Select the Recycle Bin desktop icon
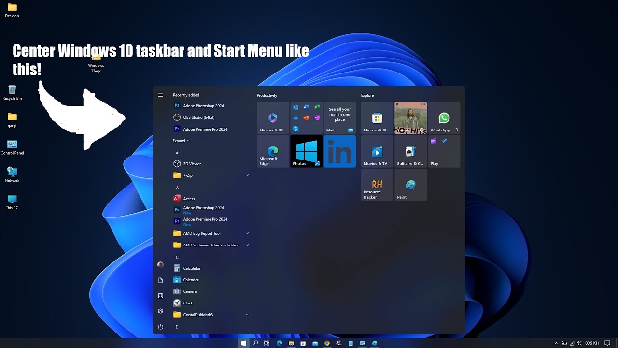 pyautogui.click(x=12, y=92)
